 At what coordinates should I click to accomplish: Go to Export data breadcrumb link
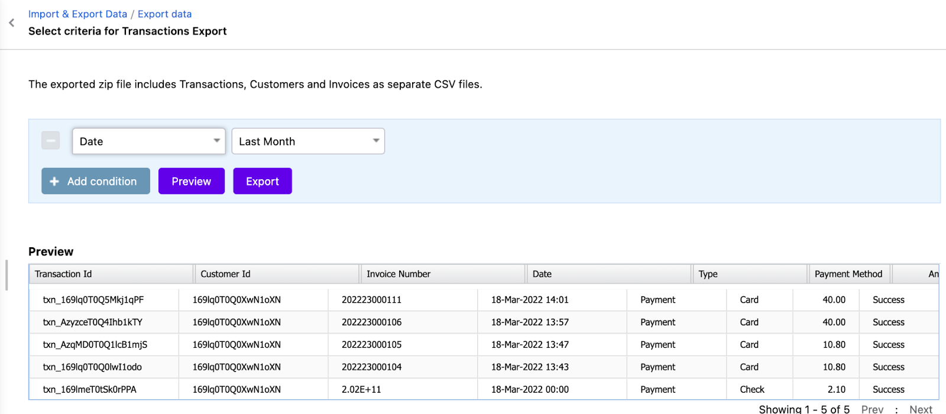click(164, 14)
